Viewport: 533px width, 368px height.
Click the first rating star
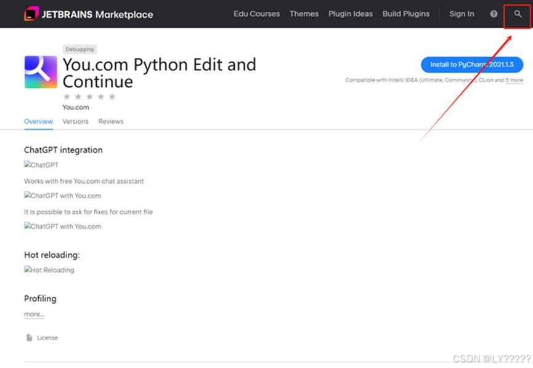pyautogui.click(x=67, y=97)
